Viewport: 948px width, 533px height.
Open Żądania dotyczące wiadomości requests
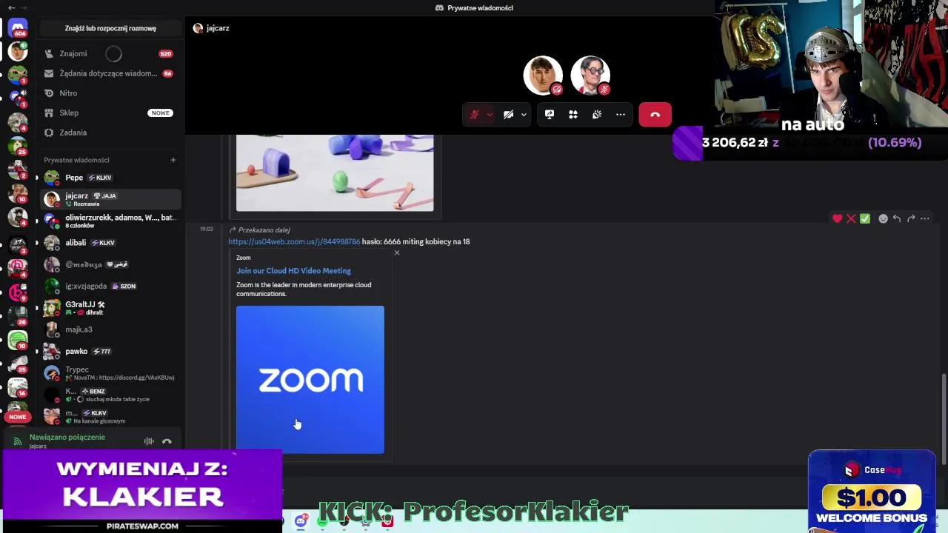tap(110, 73)
